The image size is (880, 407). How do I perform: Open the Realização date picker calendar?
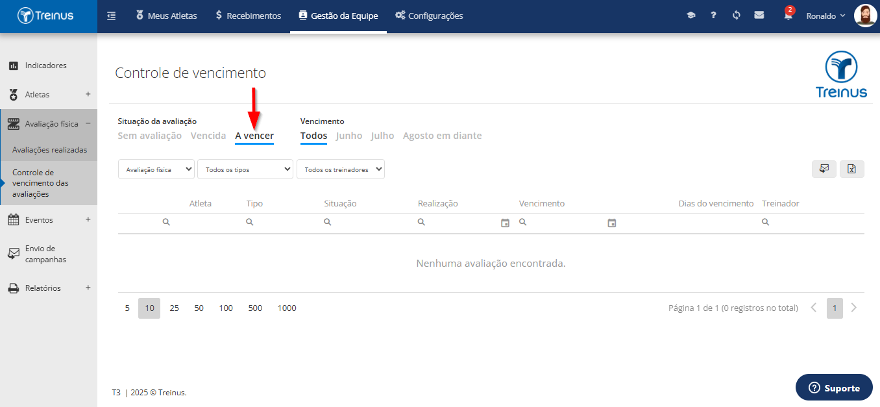click(505, 223)
